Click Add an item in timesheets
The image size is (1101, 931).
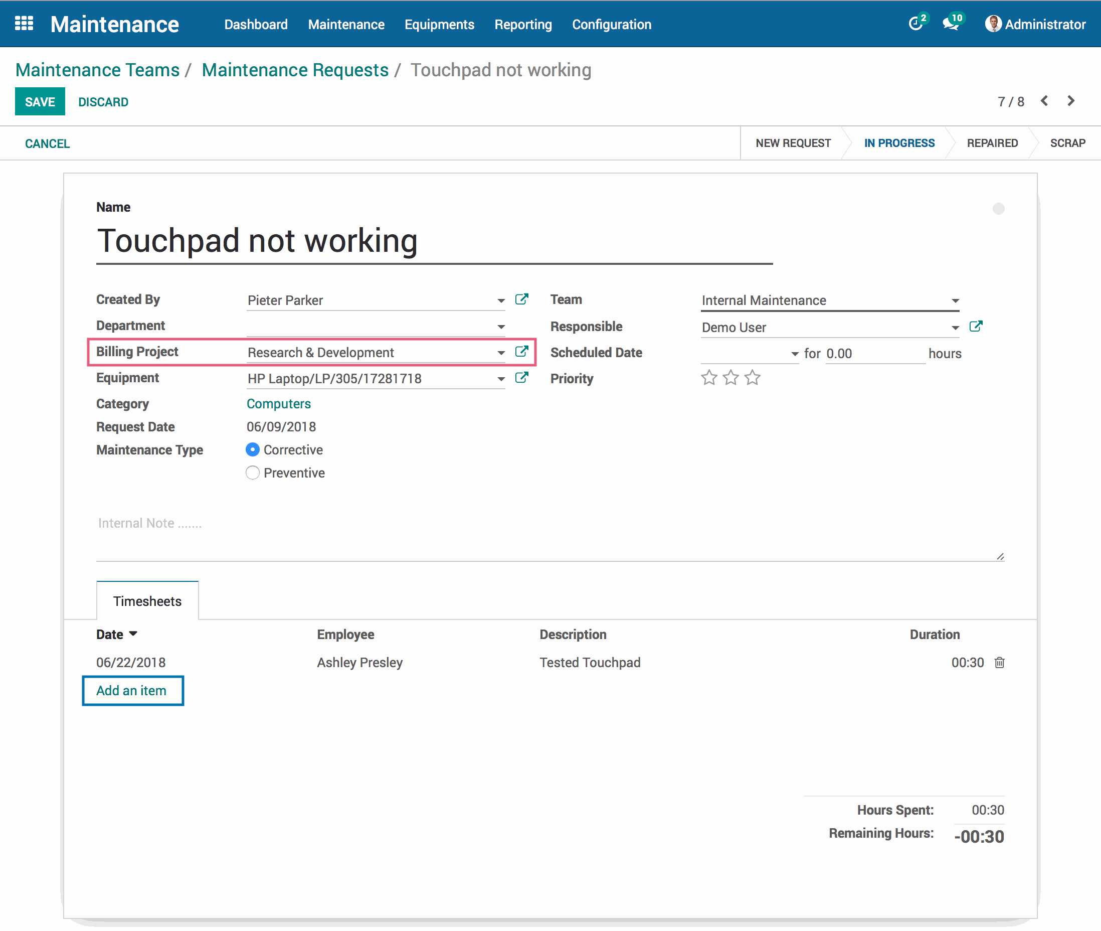(x=131, y=690)
